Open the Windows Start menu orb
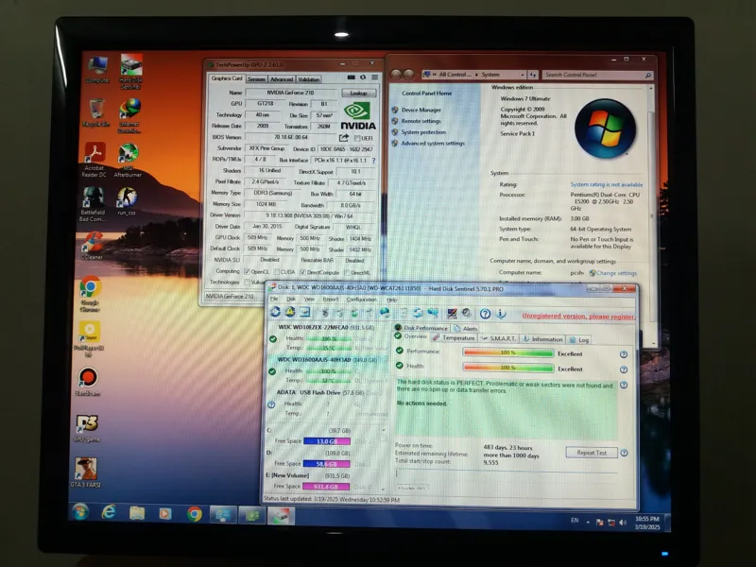 tap(80, 511)
